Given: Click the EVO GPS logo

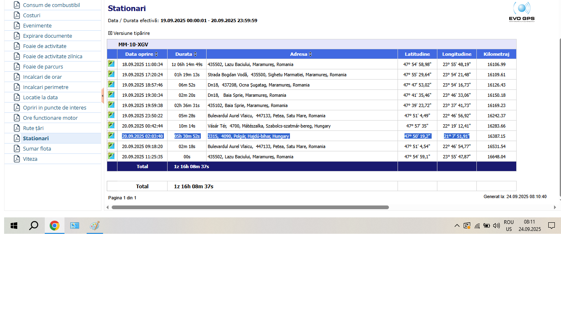Looking at the screenshot, I should point(522,12).
